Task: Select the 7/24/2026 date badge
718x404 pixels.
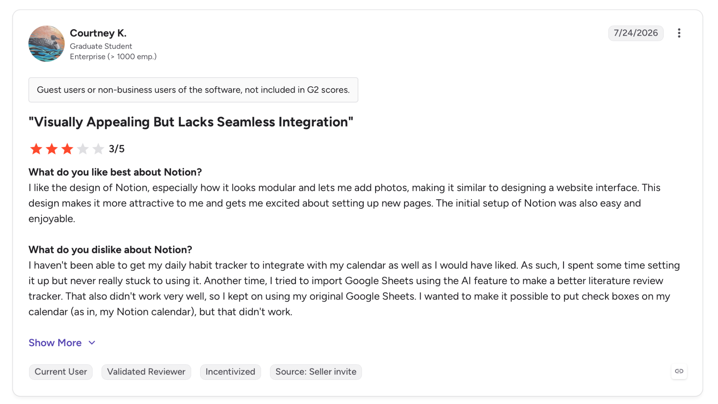Action: 636,33
